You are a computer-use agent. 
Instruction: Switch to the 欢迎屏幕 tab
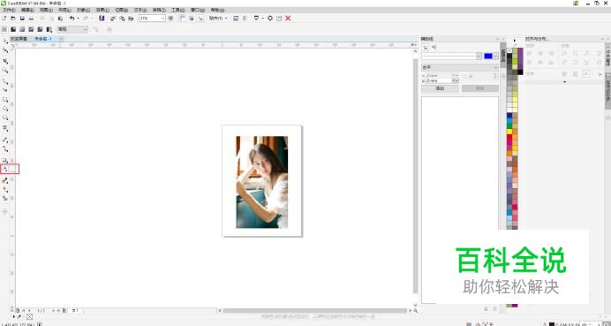pos(19,39)
